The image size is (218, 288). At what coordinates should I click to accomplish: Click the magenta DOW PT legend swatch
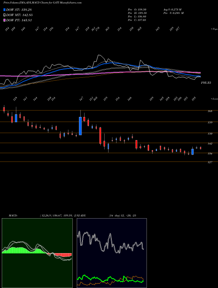click(4, 21)
